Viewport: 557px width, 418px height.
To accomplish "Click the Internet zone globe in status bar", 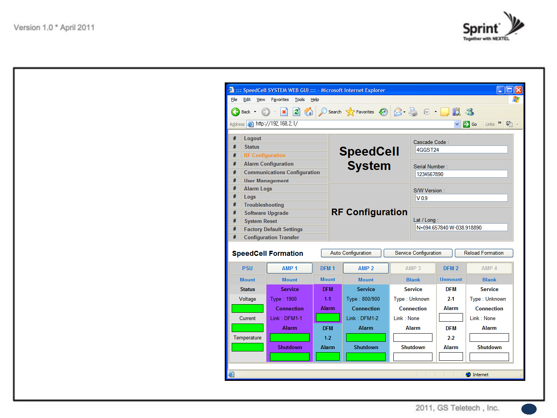I will click(468, 375).
